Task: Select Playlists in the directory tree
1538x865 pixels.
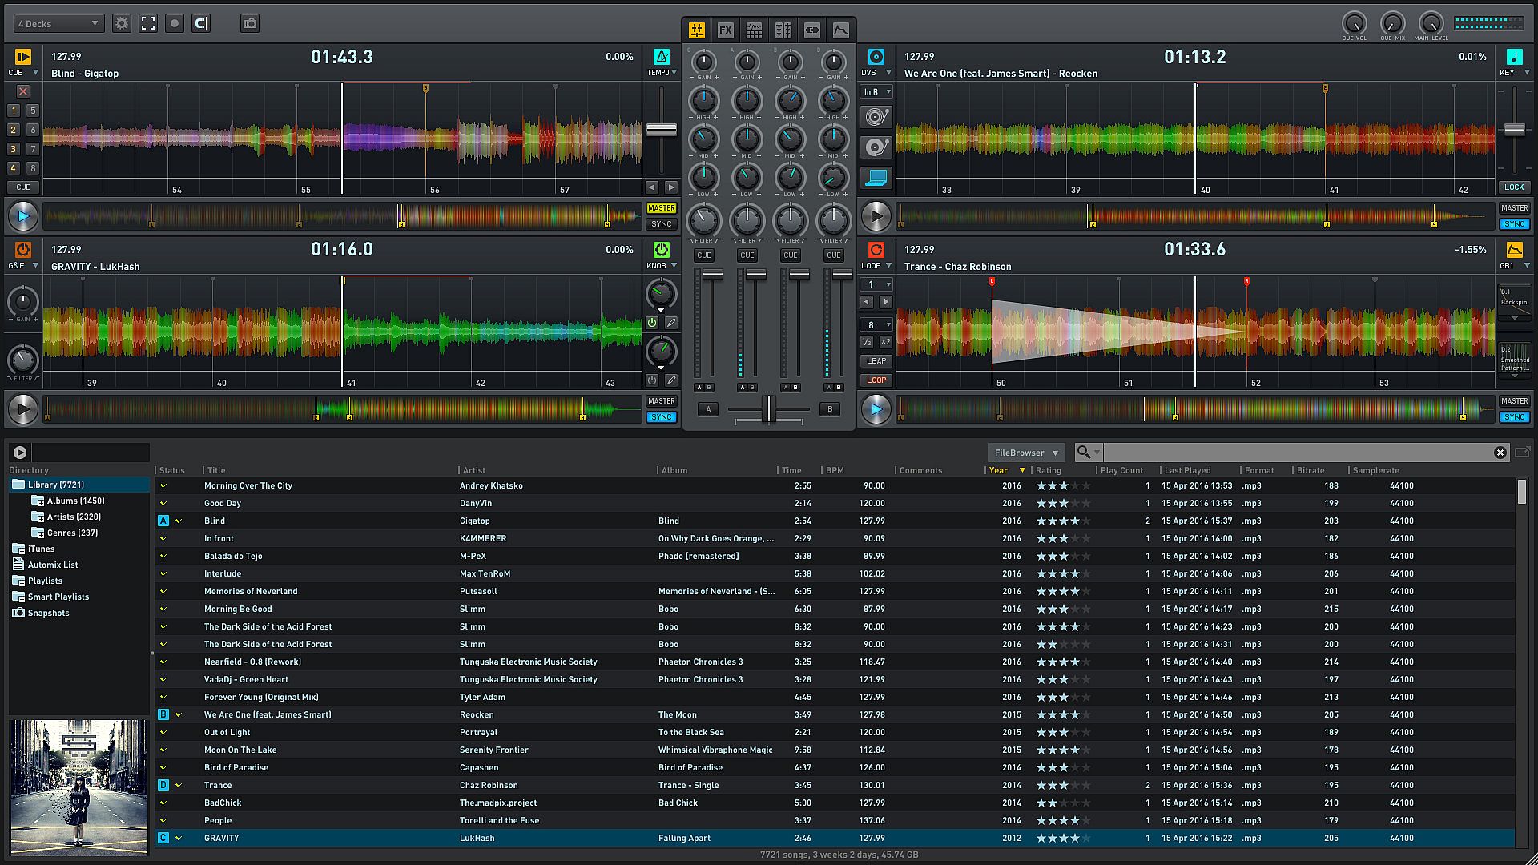Action: [x=45, y=581]
